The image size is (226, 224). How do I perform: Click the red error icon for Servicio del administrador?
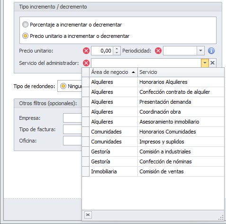pyautogui.click(x=86, y=63)
